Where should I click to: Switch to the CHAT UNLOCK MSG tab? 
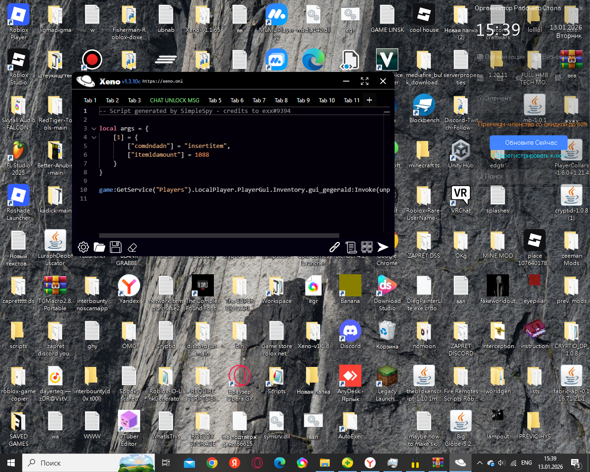[174, 100]
